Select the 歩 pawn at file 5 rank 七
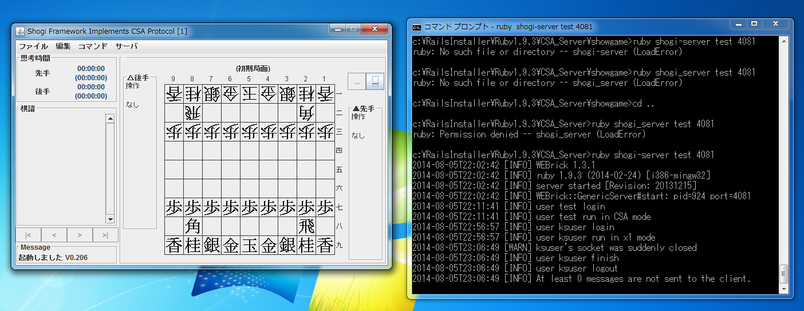Viewport: 804px width, 311px height. [x=250, y=207]
